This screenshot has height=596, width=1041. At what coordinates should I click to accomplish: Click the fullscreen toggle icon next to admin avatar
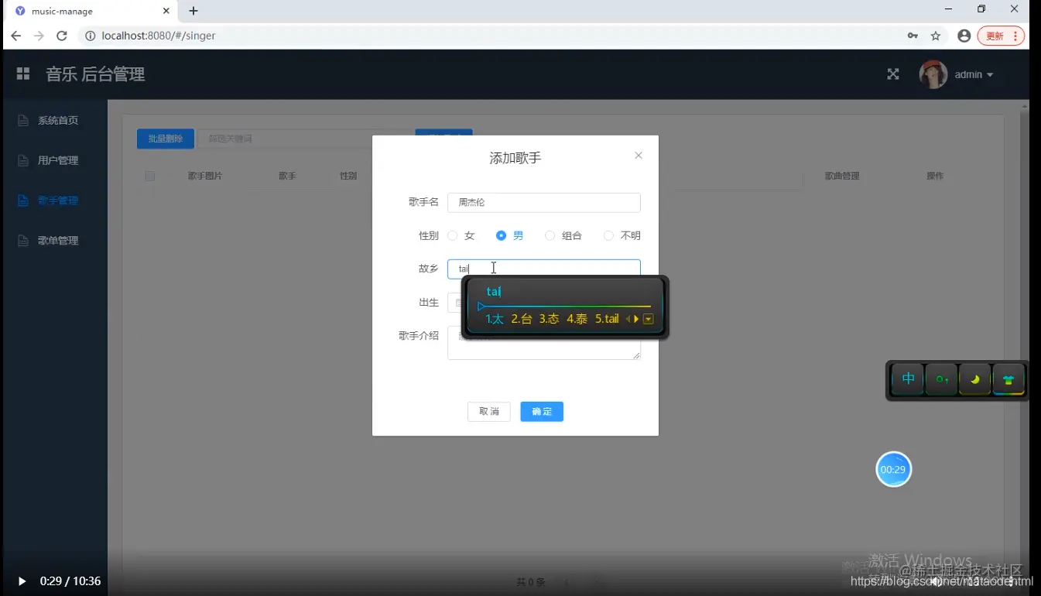tap(893, 74)
